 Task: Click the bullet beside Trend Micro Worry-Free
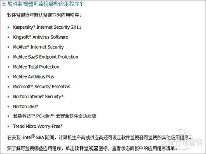[9, 126]
